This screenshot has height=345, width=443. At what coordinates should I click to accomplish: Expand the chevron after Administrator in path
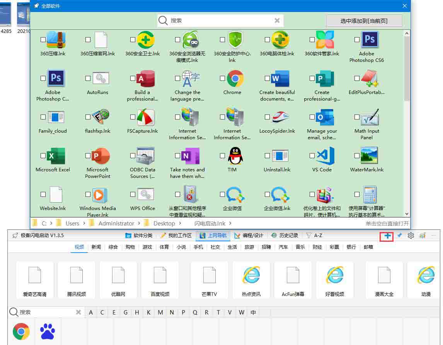(x=139, y=224)
